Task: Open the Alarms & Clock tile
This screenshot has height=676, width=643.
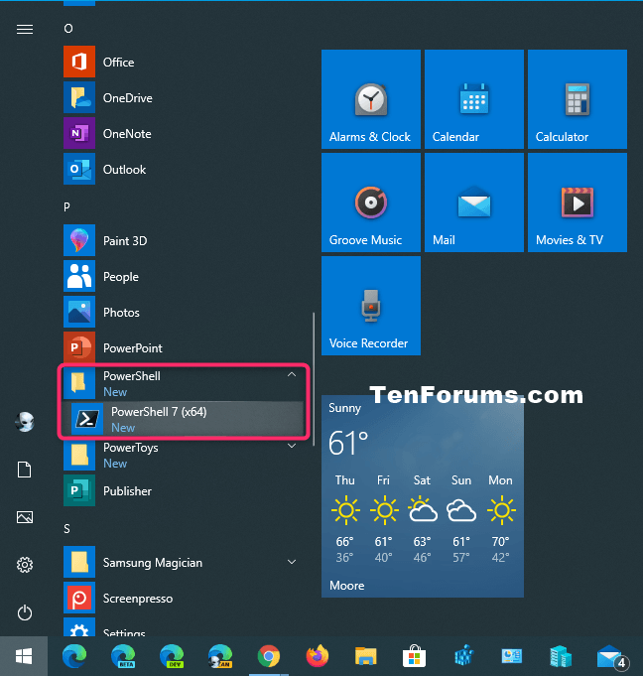Action: [x=371, y=99]
